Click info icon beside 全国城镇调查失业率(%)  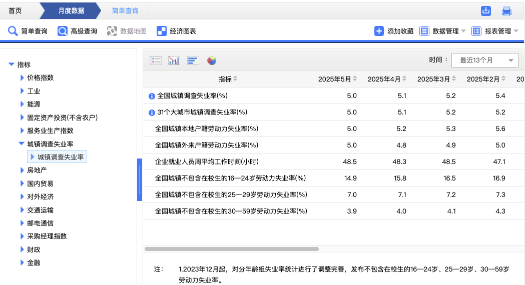coord(152,96)
